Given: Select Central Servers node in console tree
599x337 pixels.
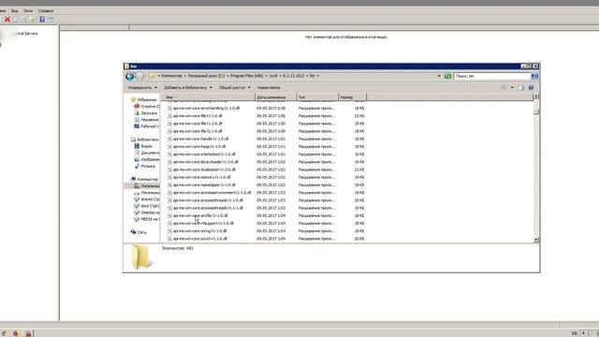Looking at the screenshot, I should [26, 34].
